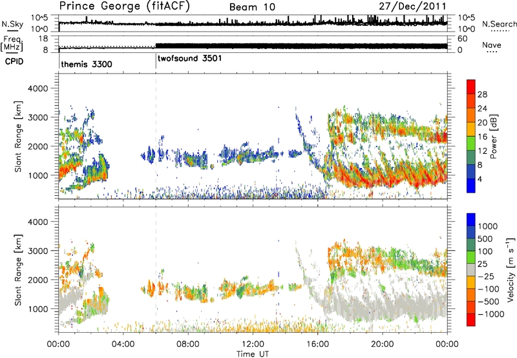Click the "Slant Range [km]" label of power panel
The image size is (517, 358).
click(x=18, y=136)
